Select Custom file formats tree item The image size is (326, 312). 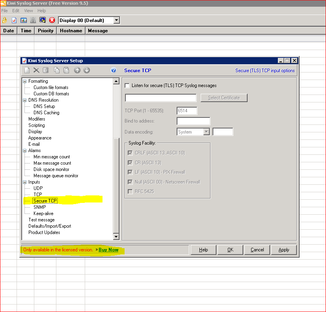click(51, 87)
